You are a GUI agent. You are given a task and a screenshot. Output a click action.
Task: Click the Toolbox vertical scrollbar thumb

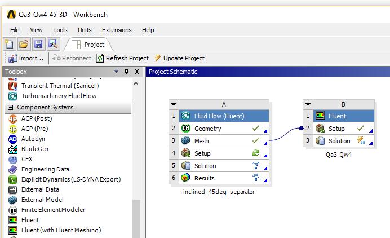pyautogui.click(x=136, y=219)
